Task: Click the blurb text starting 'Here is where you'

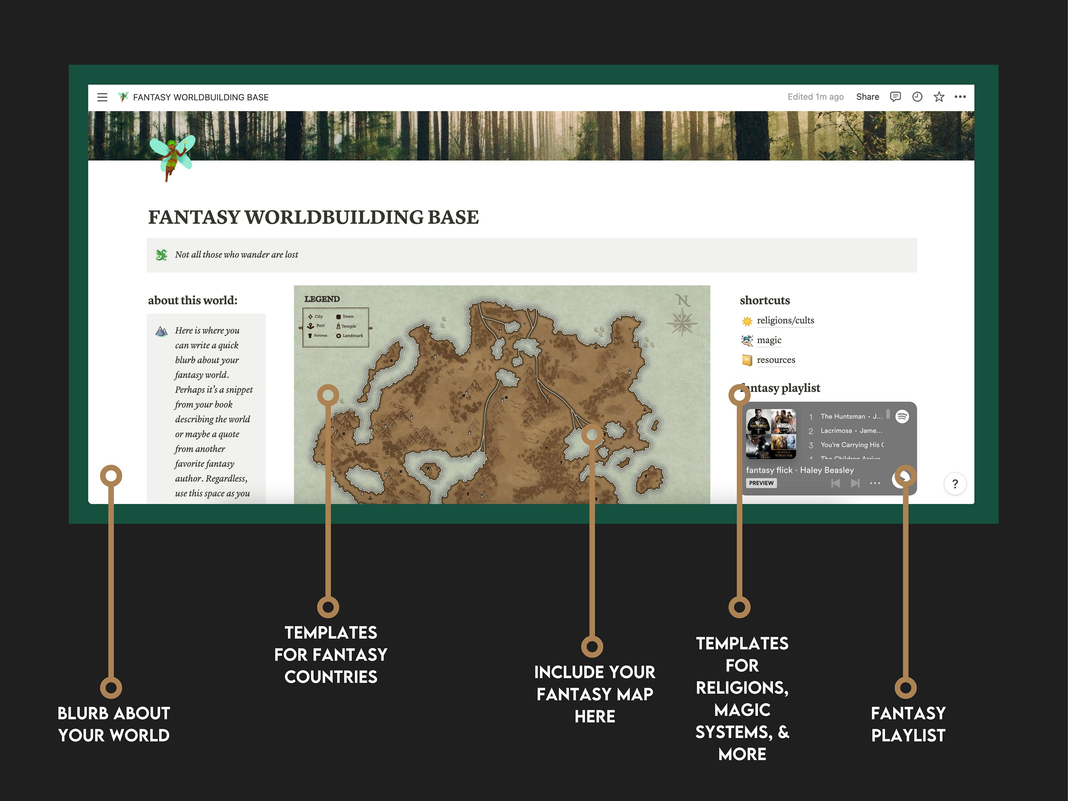Action: (213, 412)
